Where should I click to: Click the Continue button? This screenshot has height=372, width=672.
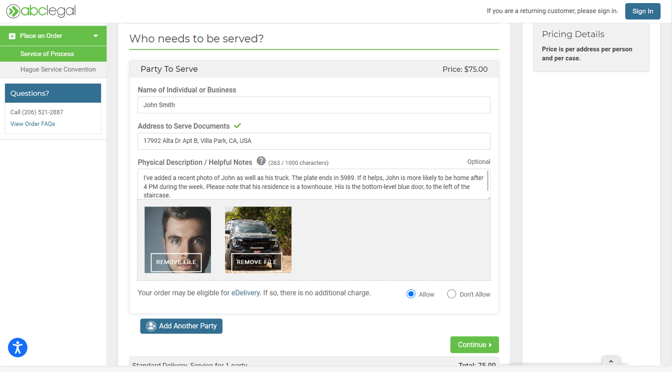(474, 345)
